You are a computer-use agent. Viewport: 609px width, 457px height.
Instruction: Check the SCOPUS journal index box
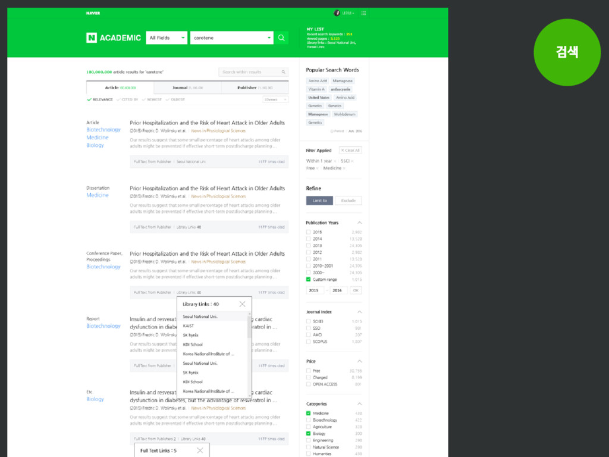point(309,342)
